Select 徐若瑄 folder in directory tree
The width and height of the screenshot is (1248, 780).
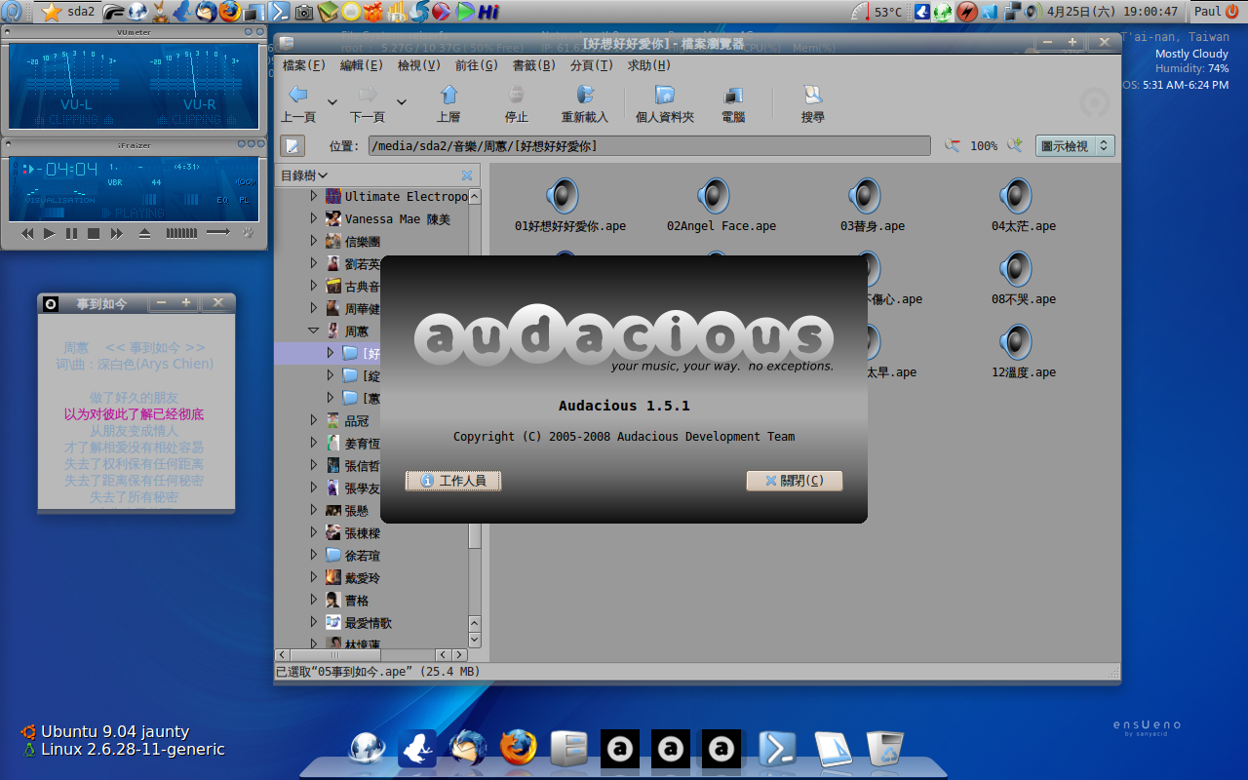tap(362, 556)
